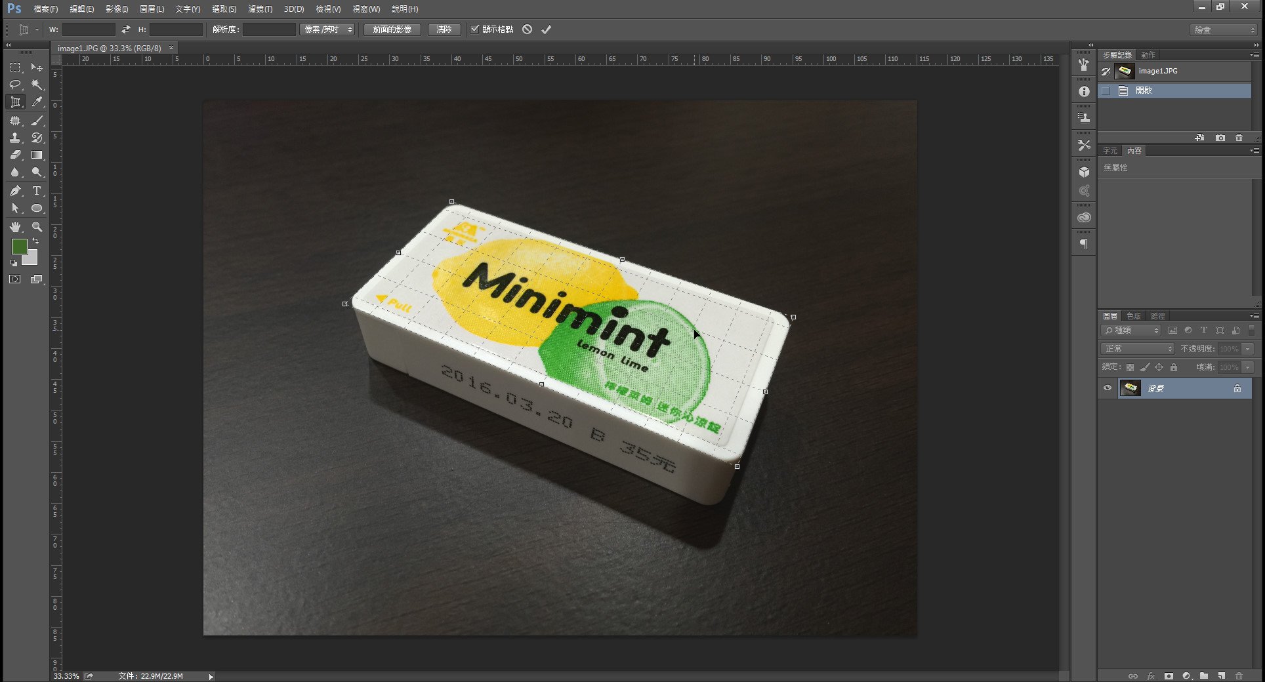The image size is (1265, 682).
Task: Toggle lock position in Layers panel
Action: 1159,367
